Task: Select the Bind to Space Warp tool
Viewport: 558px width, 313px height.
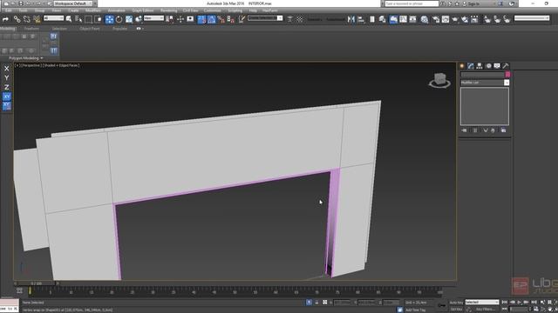Action: (37, 19)
